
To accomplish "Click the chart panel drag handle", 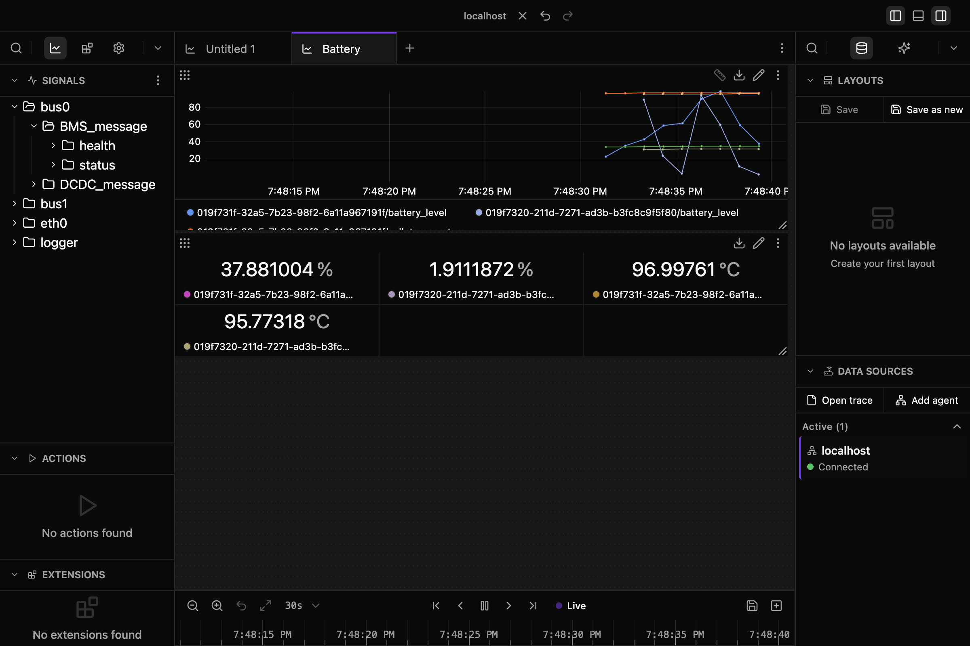I will point(185,75).
